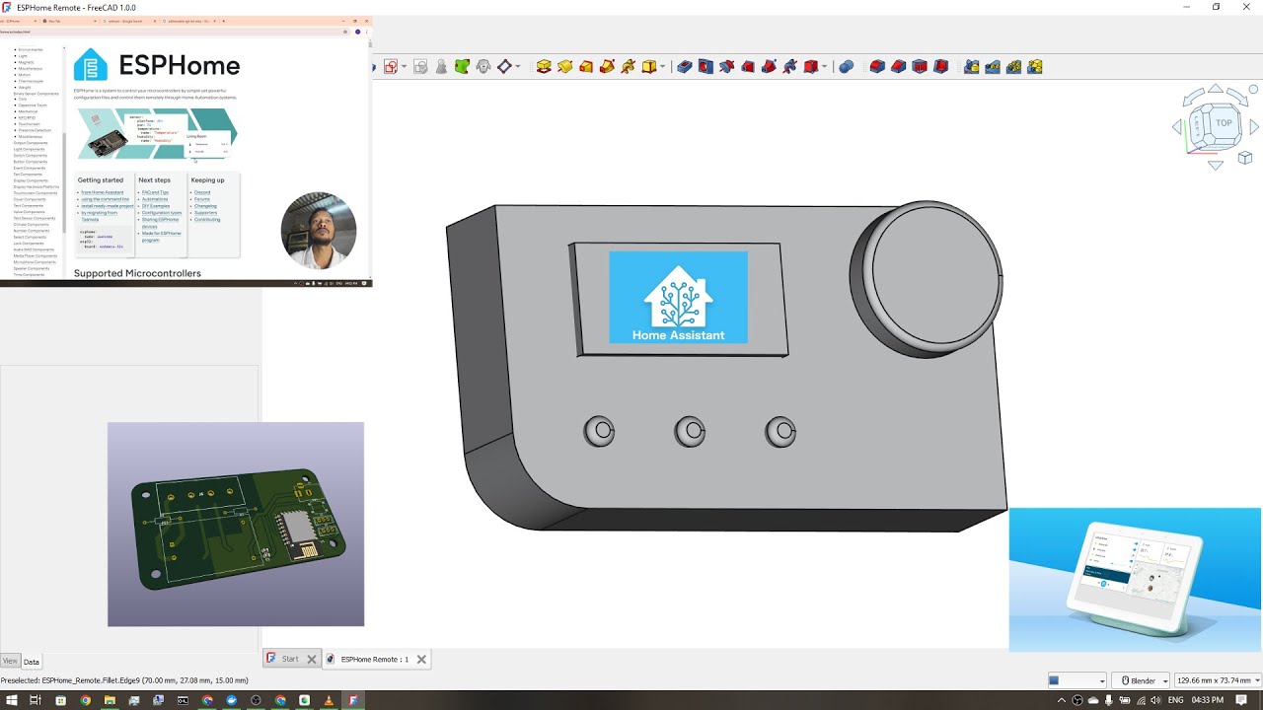Select the Groove tool
1263x710 pixels.
(x=727, y=67)
